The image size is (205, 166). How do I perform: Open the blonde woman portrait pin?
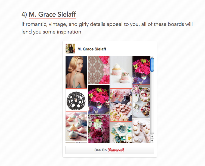click(x=76, y=72)
